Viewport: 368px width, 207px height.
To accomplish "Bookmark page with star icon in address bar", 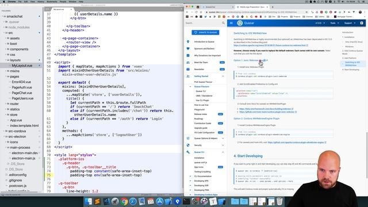I will [306, 12].
